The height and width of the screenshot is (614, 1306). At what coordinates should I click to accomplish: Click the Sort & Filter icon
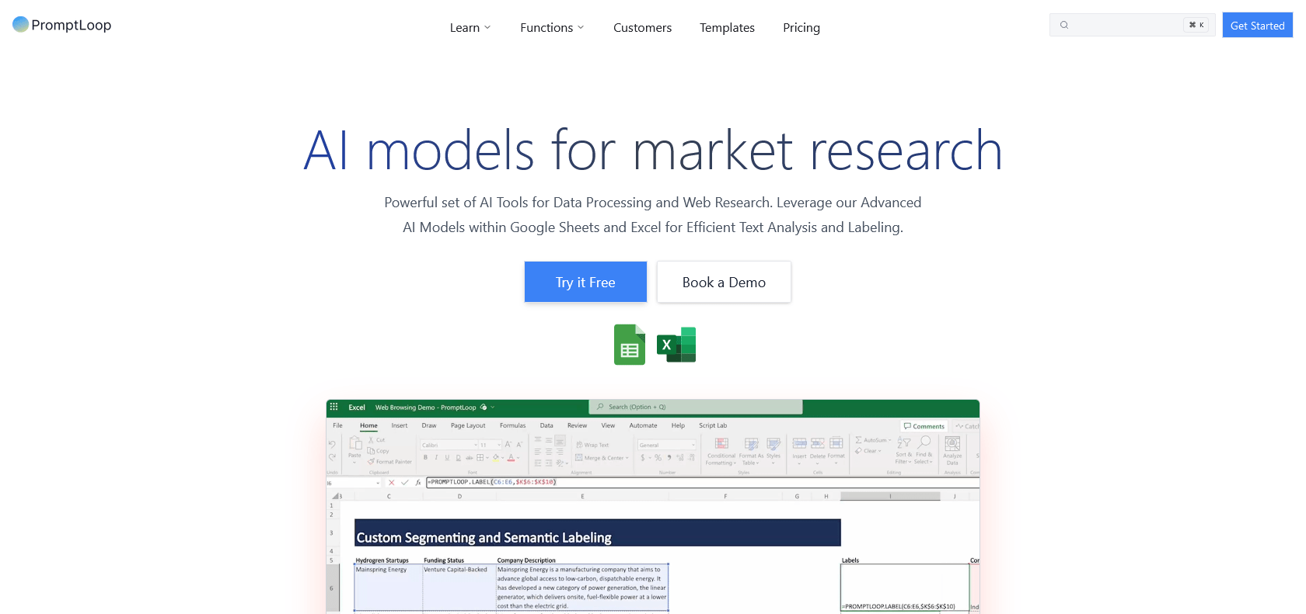click(903, 442)
